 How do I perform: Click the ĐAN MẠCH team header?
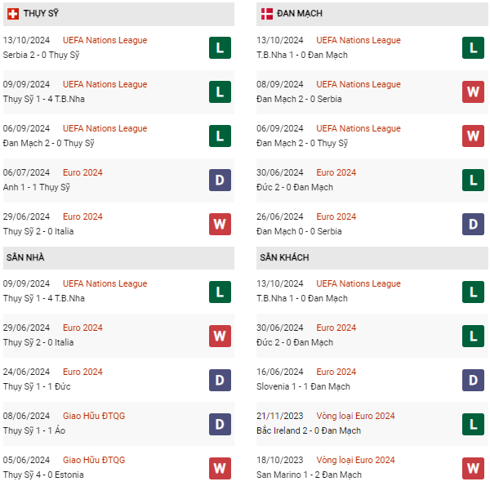(372, 14)
